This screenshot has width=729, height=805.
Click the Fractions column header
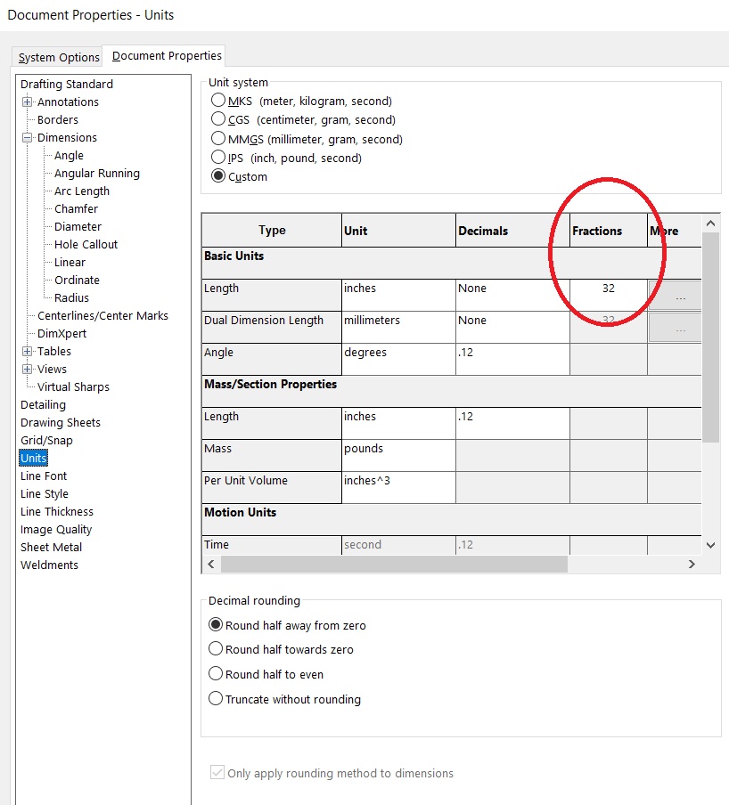(x=609, y=231)
